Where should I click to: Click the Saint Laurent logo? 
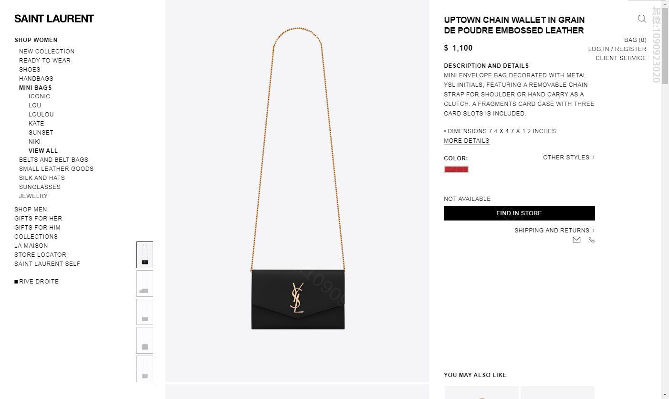(x=54, y=19)
